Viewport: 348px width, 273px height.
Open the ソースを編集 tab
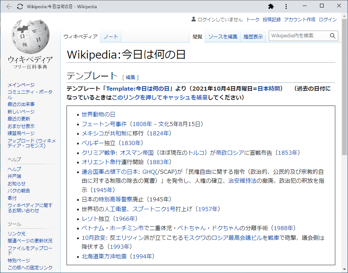click(x=223, y=37)
